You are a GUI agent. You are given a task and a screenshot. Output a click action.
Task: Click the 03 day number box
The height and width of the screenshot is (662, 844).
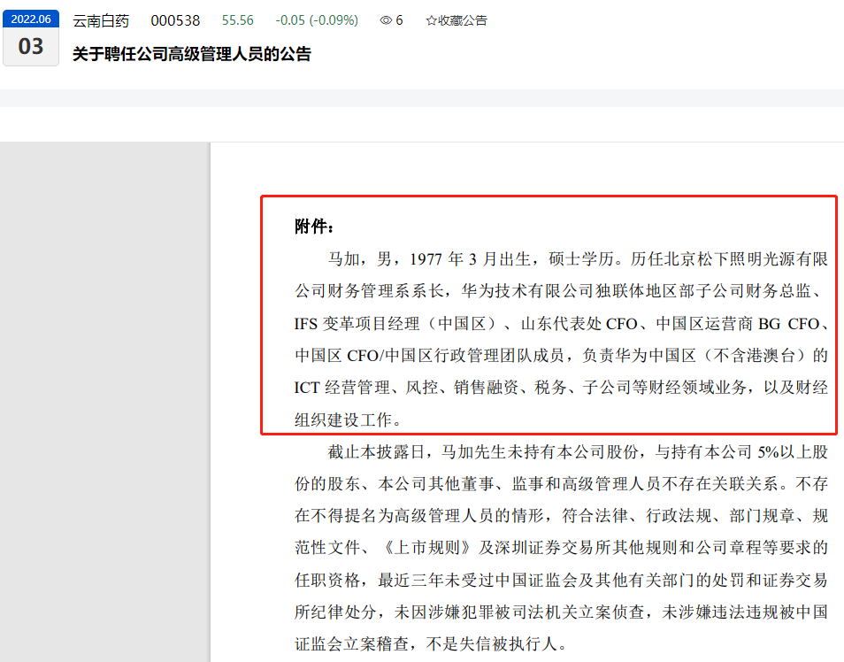(x=31, y=44)
